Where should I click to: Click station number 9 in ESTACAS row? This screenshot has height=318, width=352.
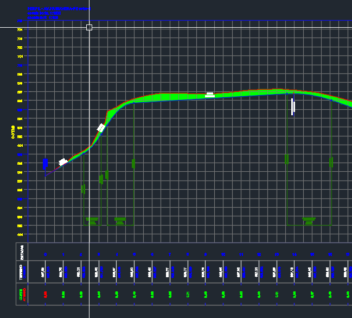(206, 254)
